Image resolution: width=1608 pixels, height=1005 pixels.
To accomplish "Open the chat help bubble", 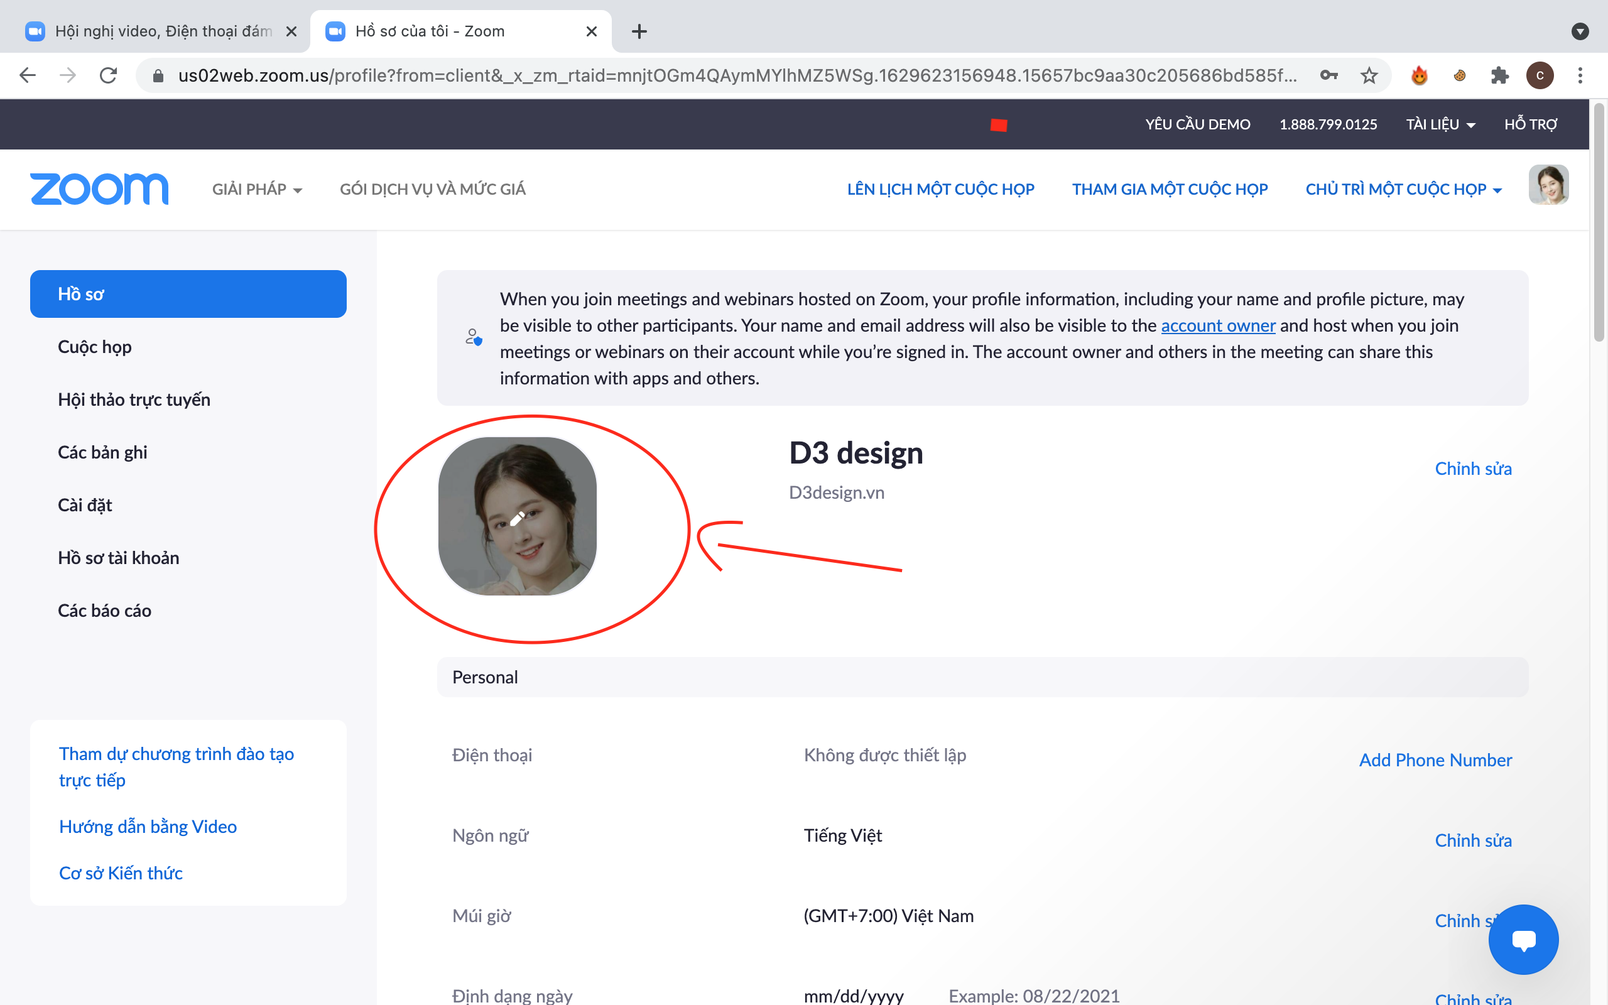I will [1523, 939].
